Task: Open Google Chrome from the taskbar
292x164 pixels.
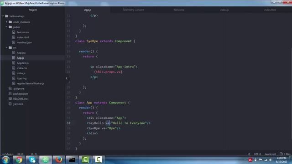Action: [19, 160]
